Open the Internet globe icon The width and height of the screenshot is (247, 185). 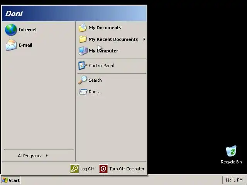(x=11, y=30)
